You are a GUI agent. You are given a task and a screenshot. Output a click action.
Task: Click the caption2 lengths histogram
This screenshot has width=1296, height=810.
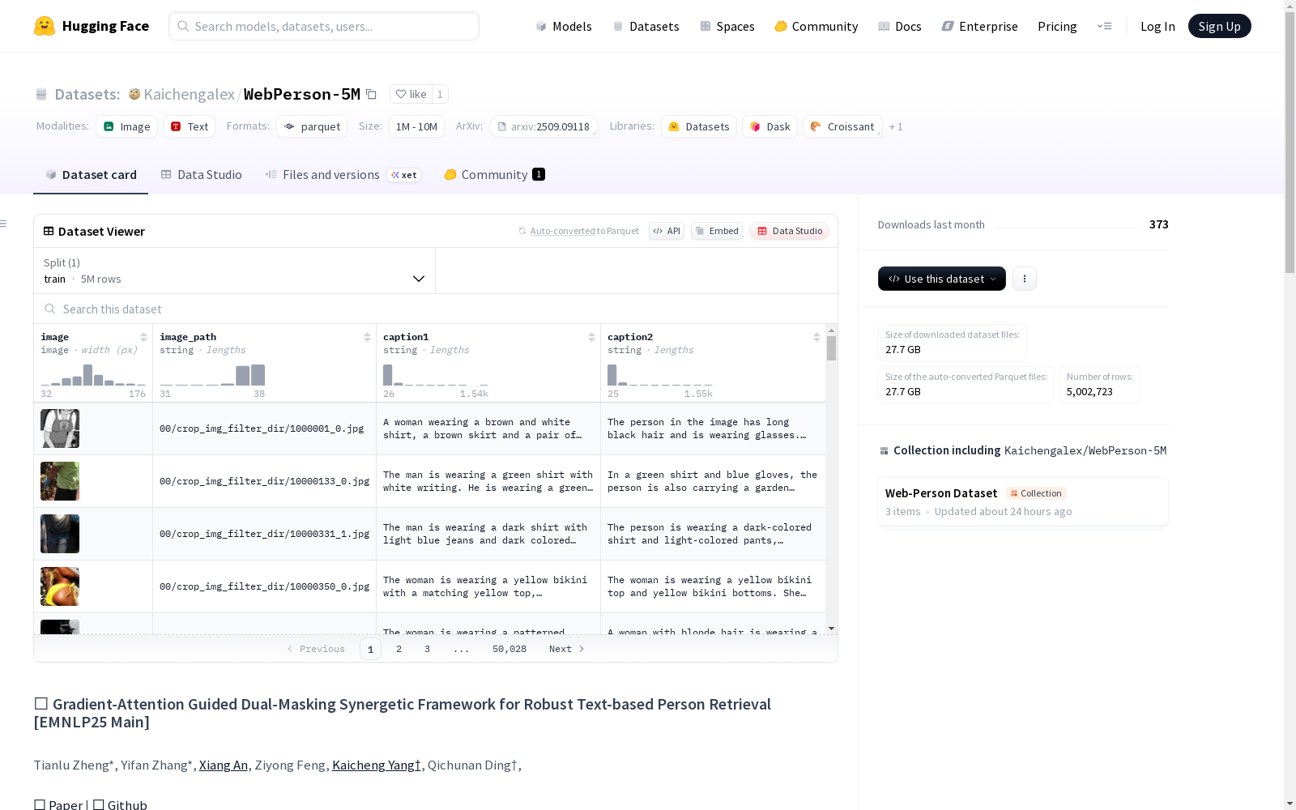(660, 375)
